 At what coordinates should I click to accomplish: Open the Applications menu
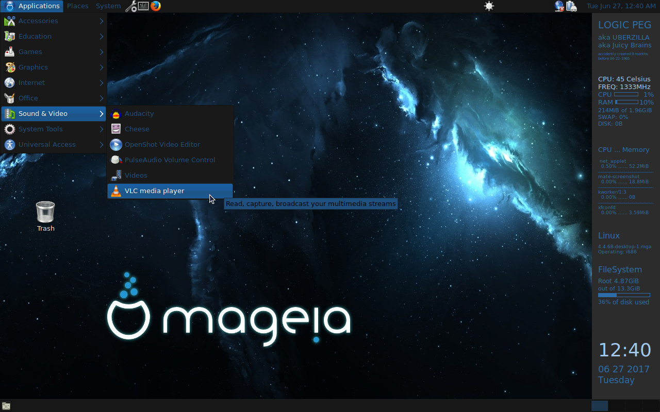pyautogui.click(x=32, y=6)
